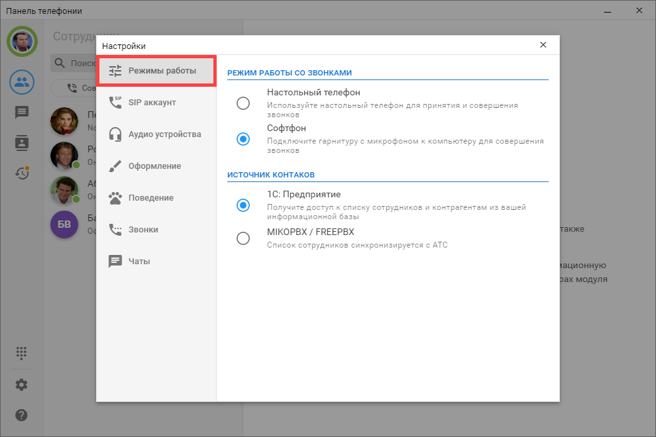The height and width of the screenshot is (437, 656).
Task: Open the chat messages sidebar icon
Action: coord(22,113)
